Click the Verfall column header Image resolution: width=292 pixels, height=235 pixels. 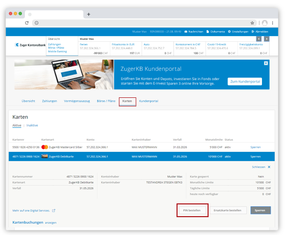click(x=177, y=140)
